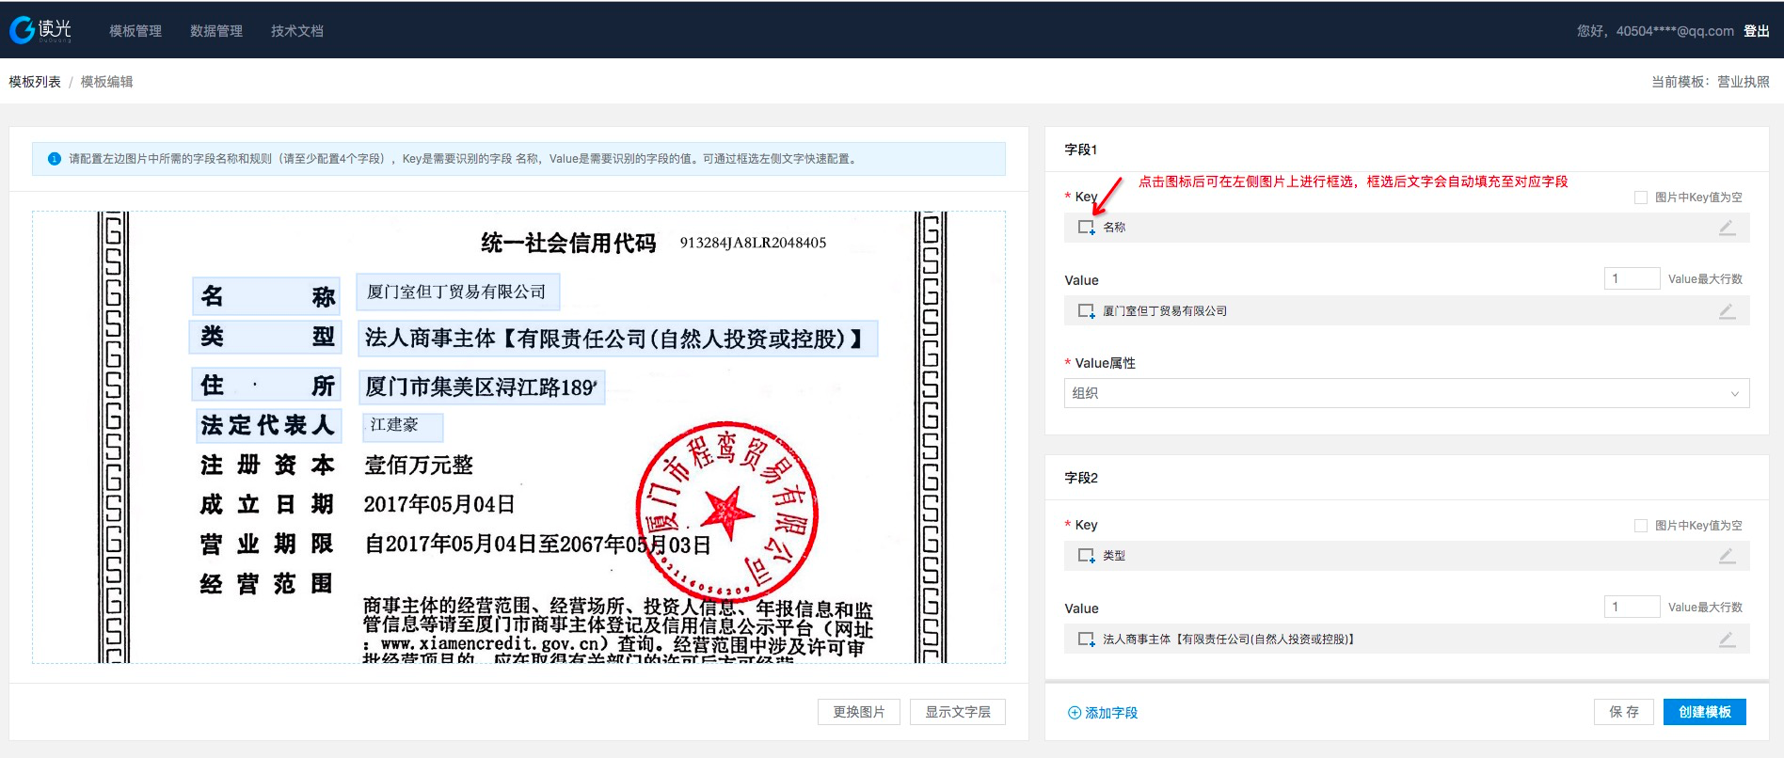Click the 显示文字层 button

(x=958, y=712)
